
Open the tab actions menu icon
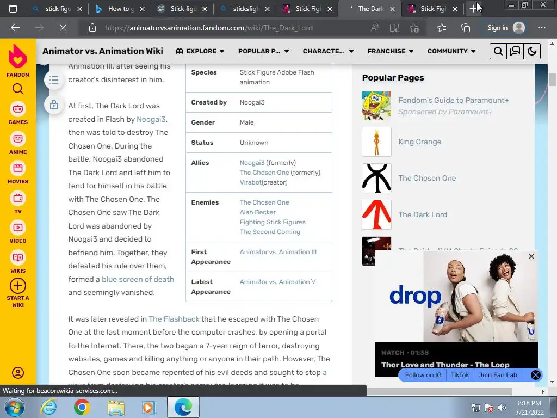(13, 9)
